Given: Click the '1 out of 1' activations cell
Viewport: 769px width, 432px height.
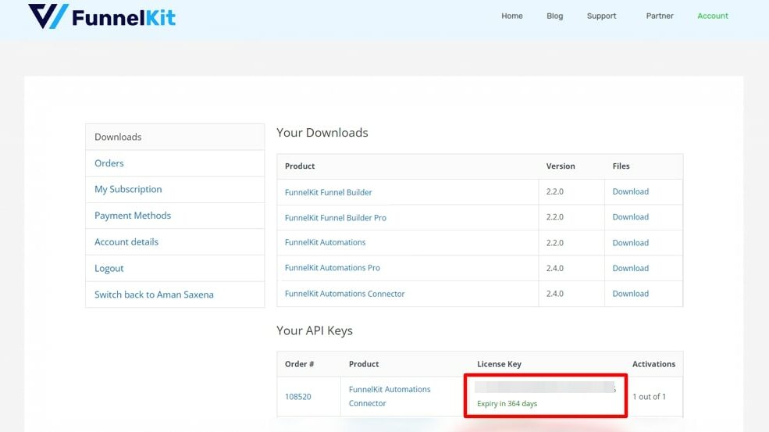Looking at the screenshot, I should coord(649,397).
